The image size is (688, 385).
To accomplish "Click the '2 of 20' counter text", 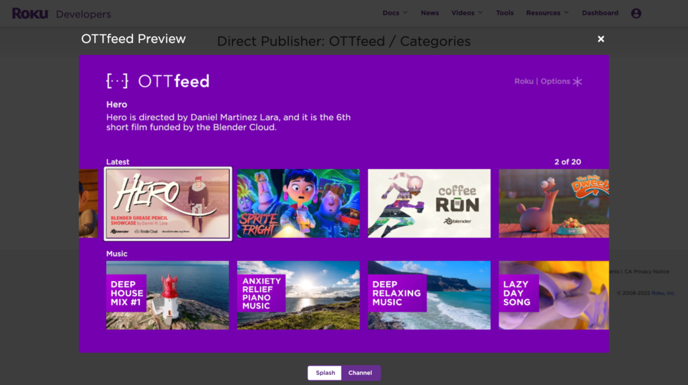I will click(567, 162).
